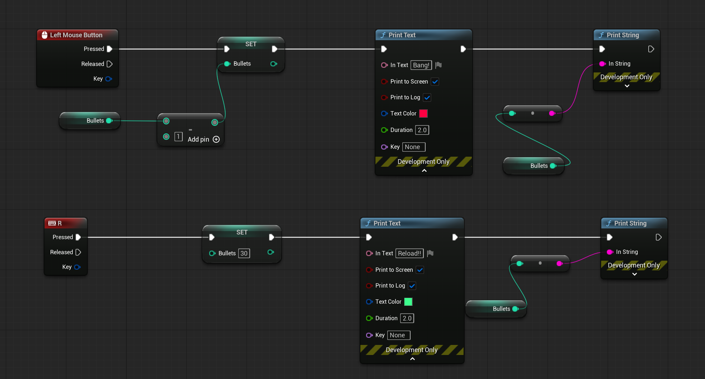
Task: Click the Bullets value field showing 30
Action: tap(244, 254)
